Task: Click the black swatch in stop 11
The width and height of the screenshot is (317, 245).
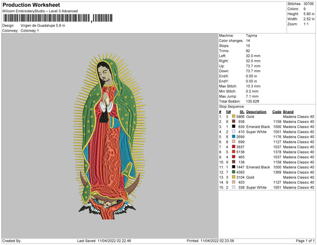Action: (234, 167)
